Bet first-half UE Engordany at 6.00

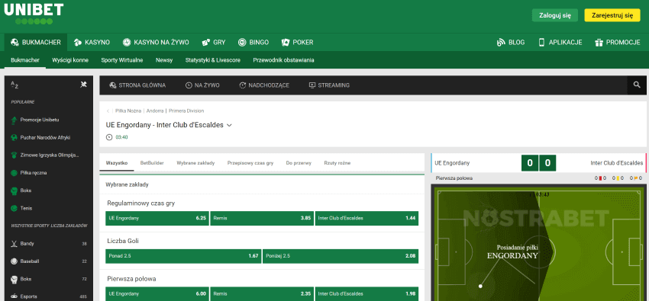157,293
